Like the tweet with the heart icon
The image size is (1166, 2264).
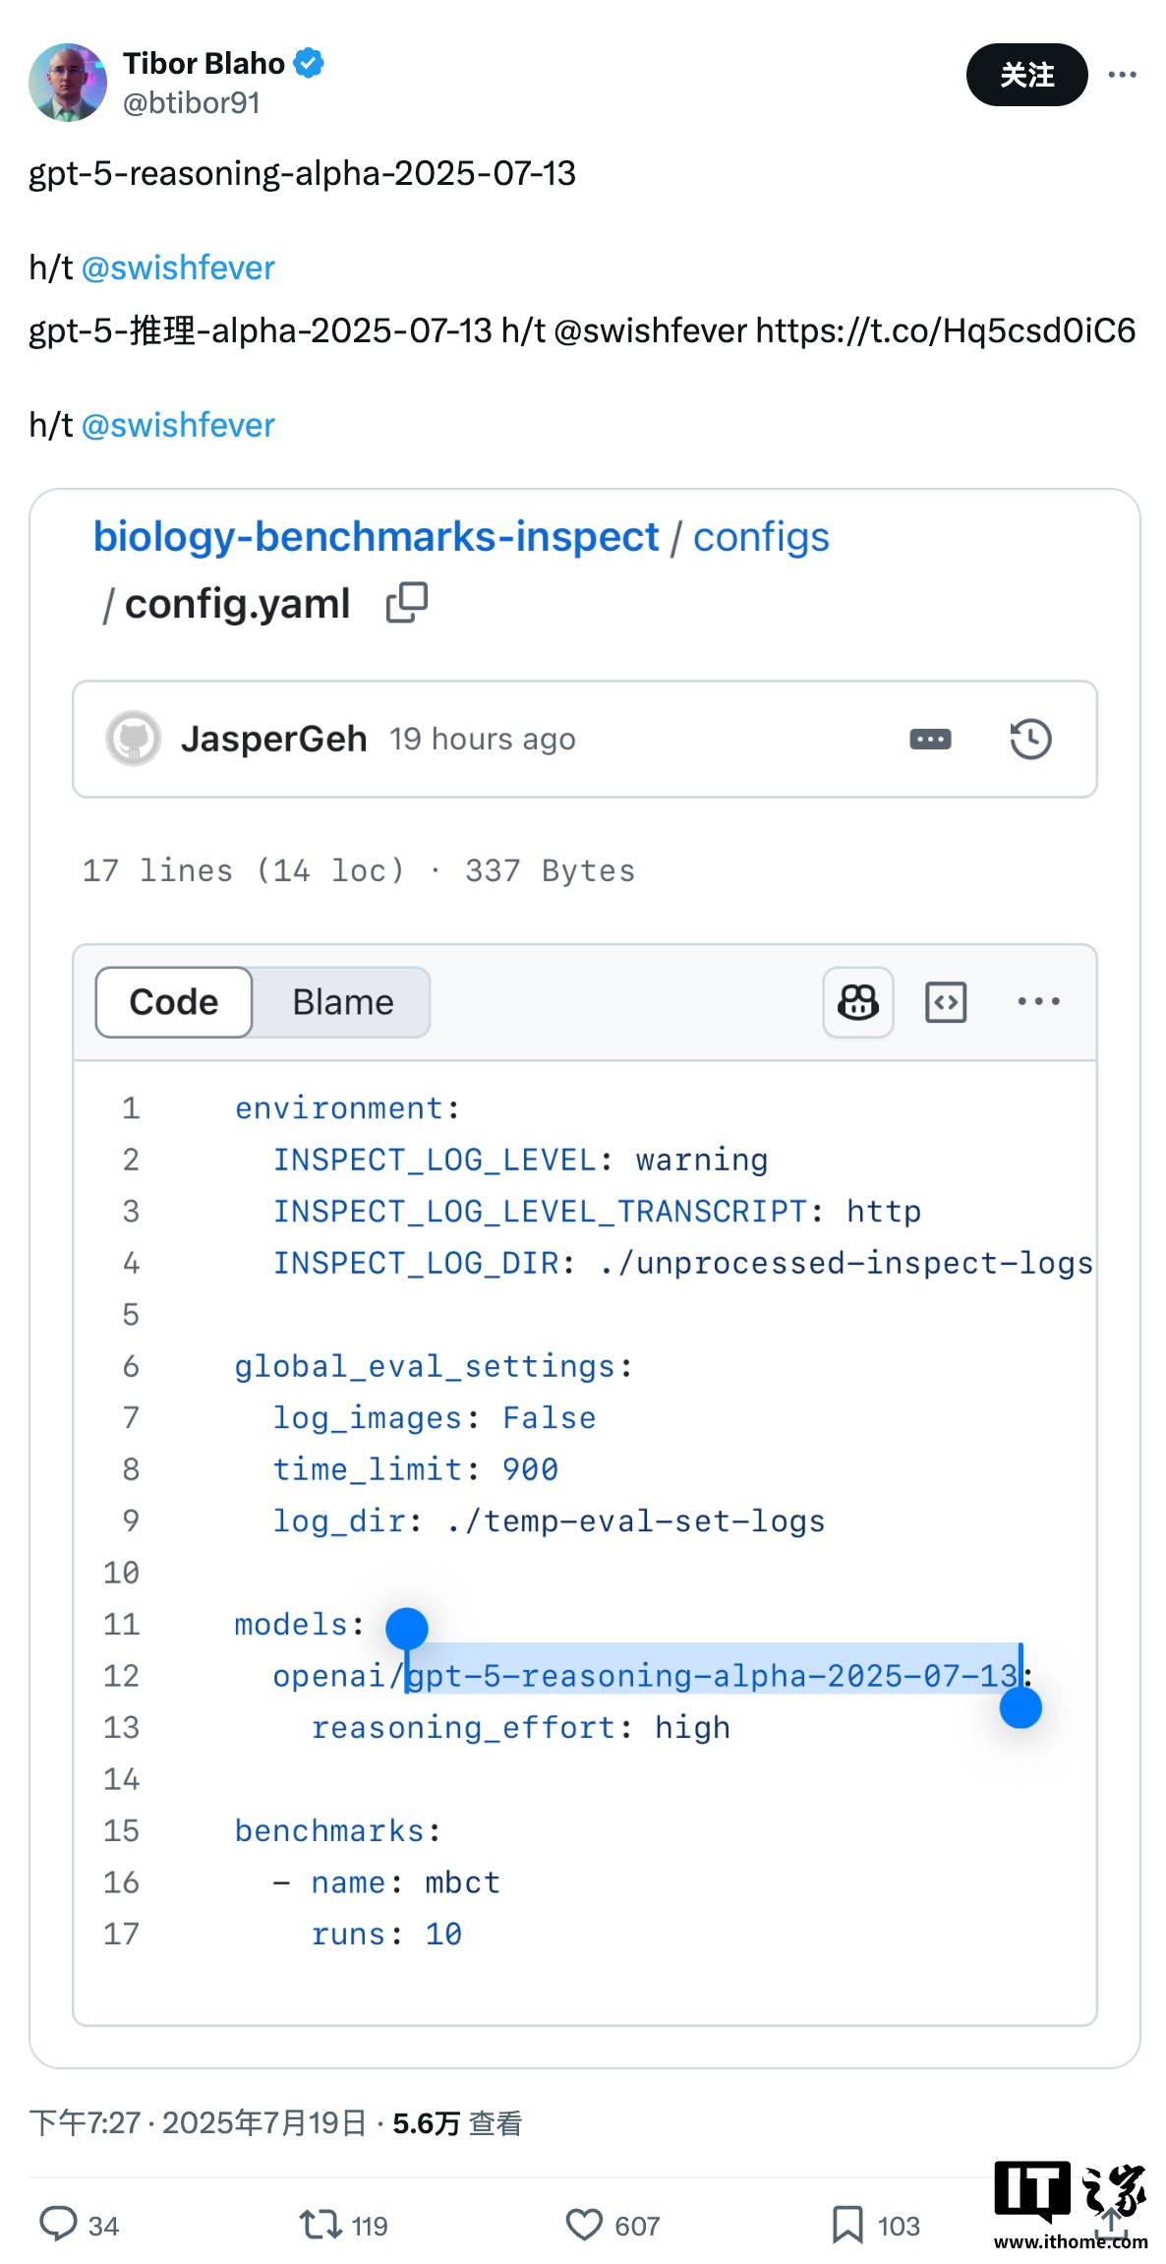click(x=584, y=2225)
